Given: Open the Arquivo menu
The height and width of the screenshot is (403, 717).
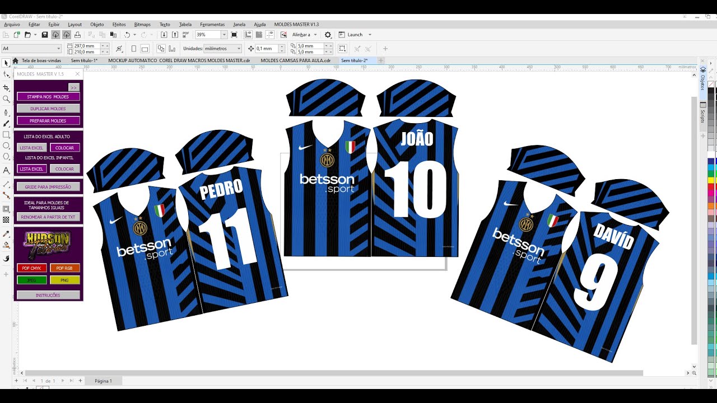Looking at the screenshot, I should point(12,25).
